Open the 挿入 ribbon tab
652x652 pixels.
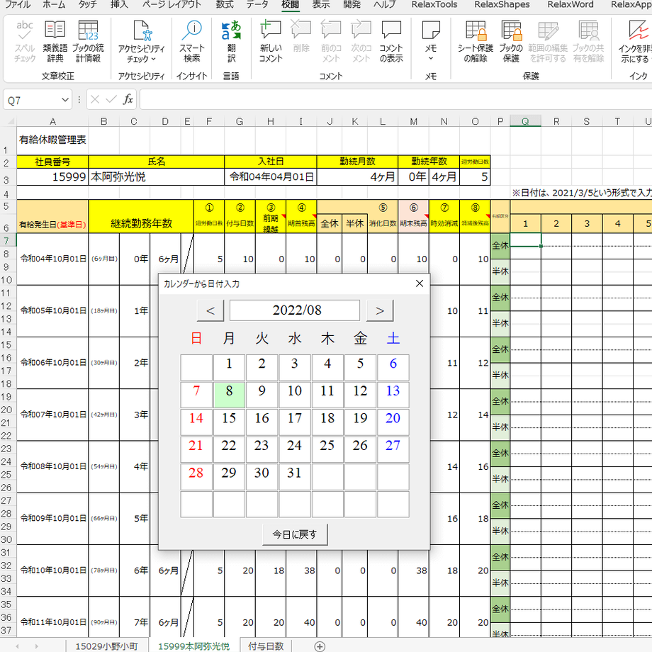119,4
